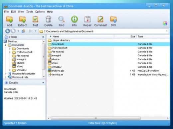Select Musica in the folder tree

(x=20, y=63)
